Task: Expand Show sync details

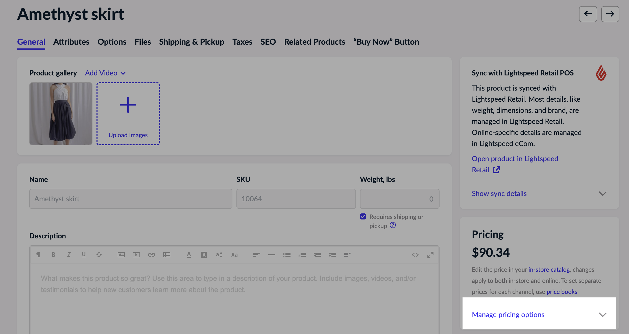Action: point(539,193)
